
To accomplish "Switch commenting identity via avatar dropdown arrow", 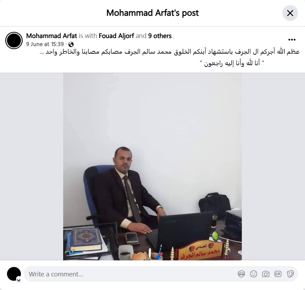I will point(19,280).
